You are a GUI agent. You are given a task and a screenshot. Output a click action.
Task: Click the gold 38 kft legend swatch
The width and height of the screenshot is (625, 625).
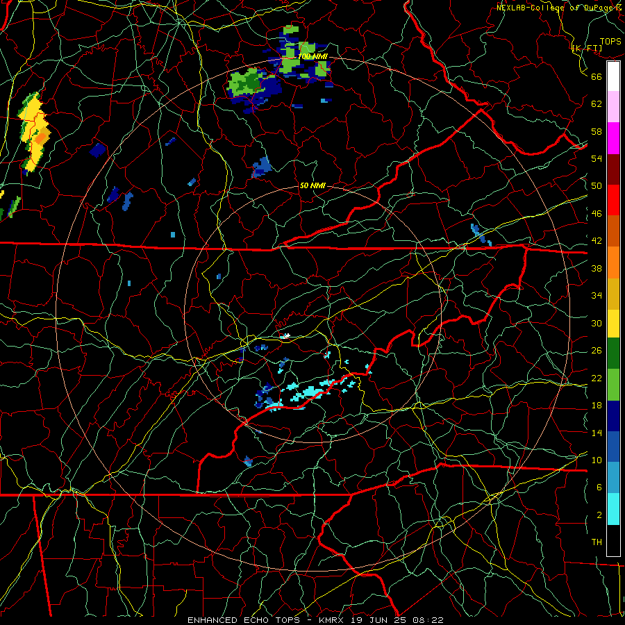[x=613, y=294]
